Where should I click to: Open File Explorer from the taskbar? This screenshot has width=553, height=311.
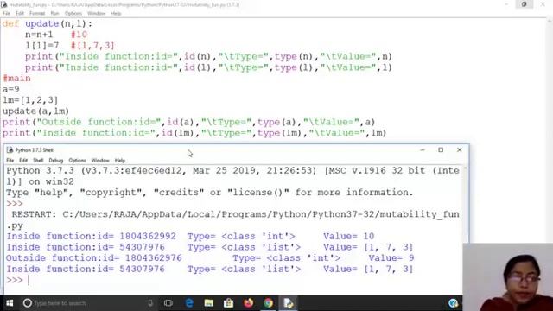point(209,303)
